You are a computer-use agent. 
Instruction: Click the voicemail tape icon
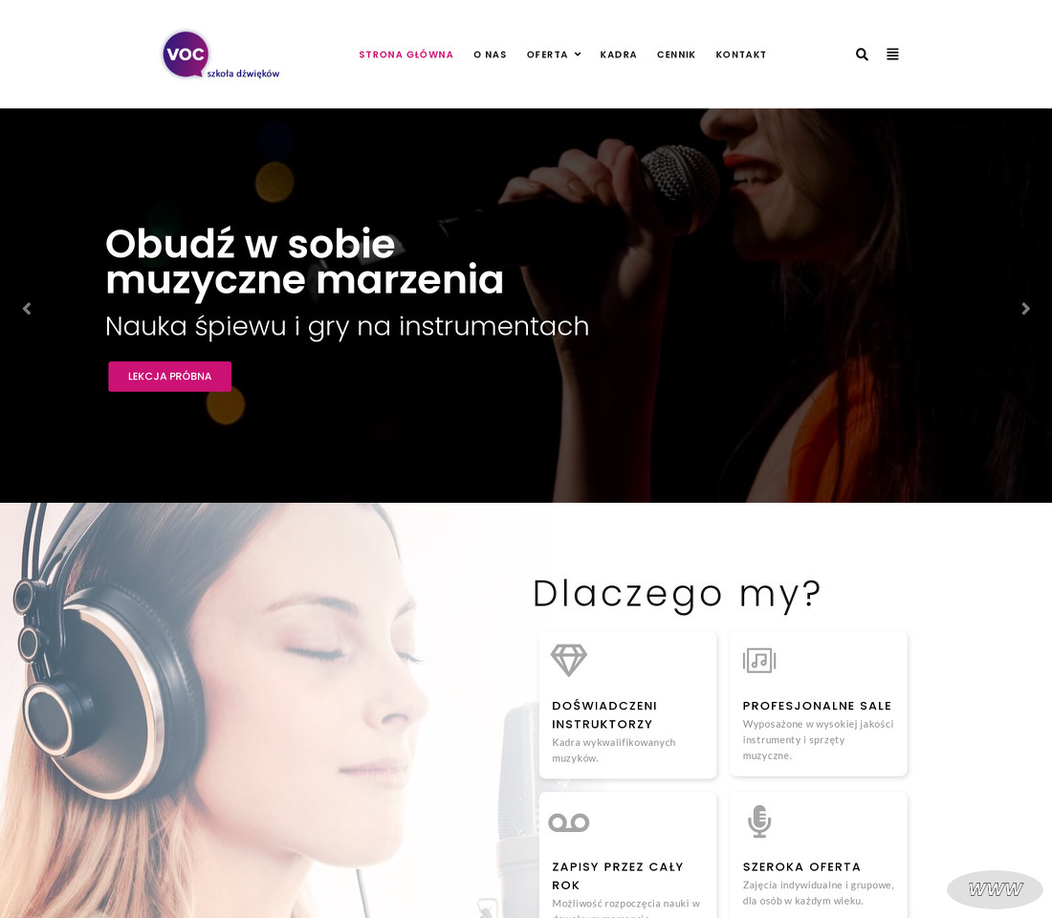click(569, 822)
